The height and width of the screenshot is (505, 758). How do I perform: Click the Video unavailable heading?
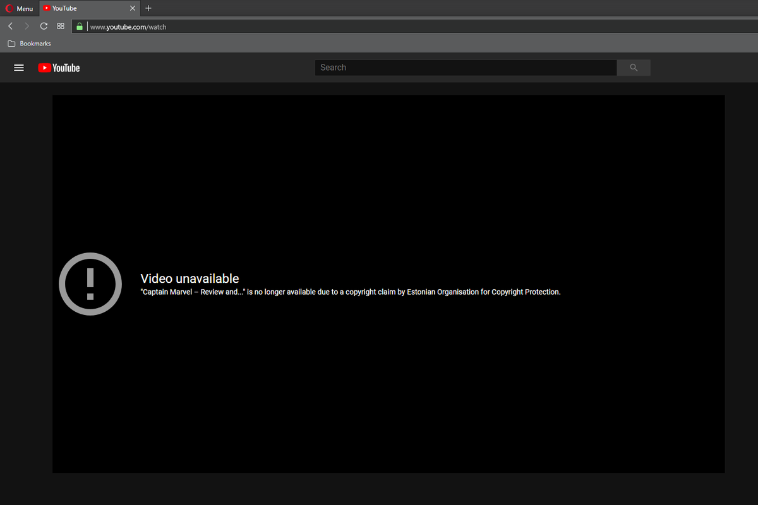click(189, 278)
